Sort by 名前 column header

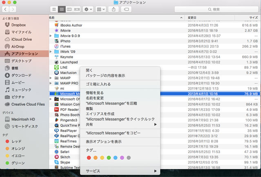tap(117, 18)
